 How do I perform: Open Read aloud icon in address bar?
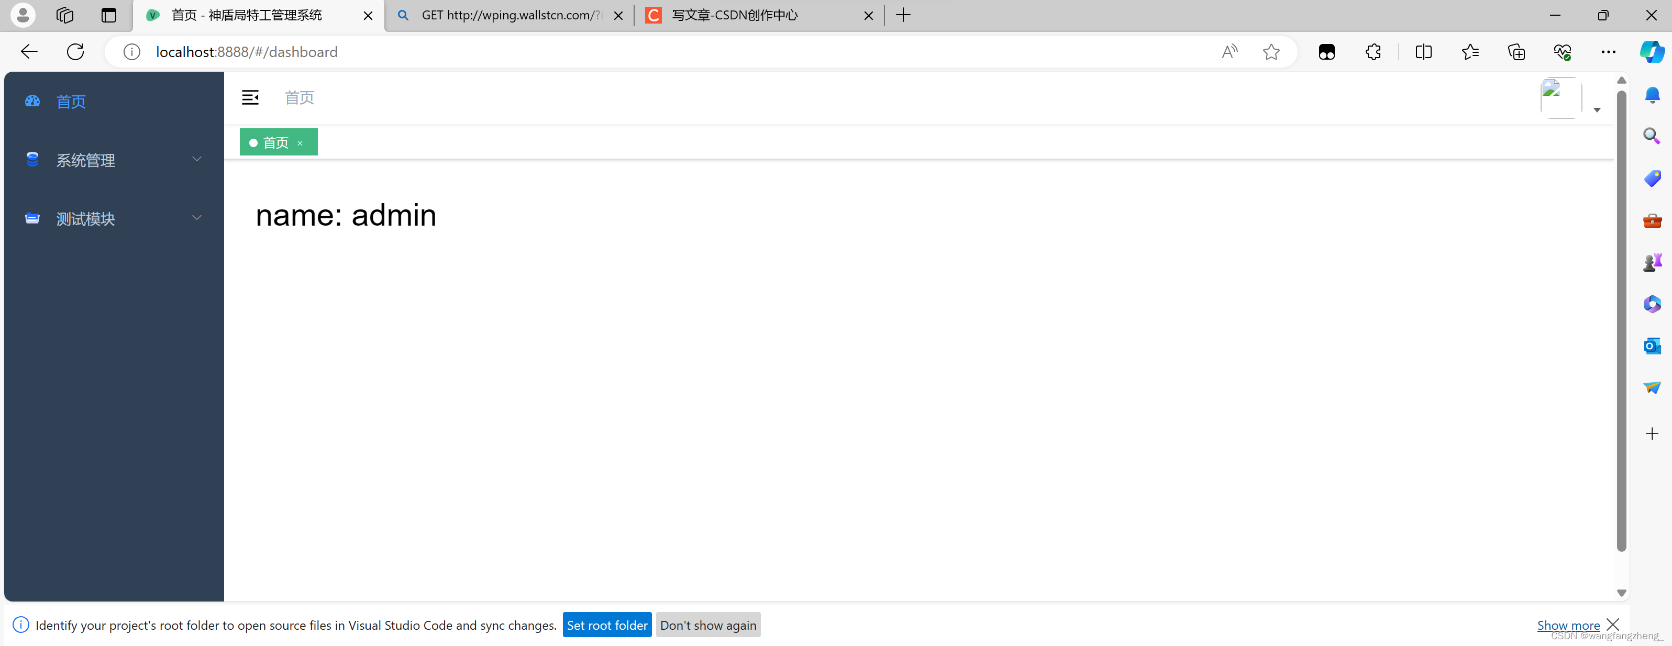tap(1230, 52)
